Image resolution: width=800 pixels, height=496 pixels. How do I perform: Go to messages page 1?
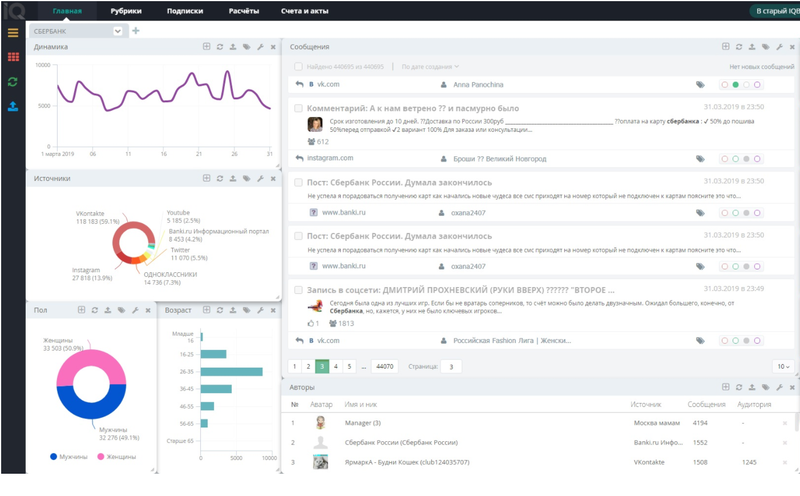[x=294, y=366]
